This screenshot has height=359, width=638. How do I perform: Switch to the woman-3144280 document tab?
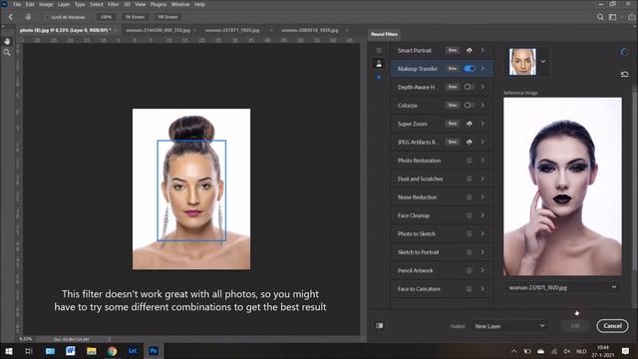click(x=158, y=30)
